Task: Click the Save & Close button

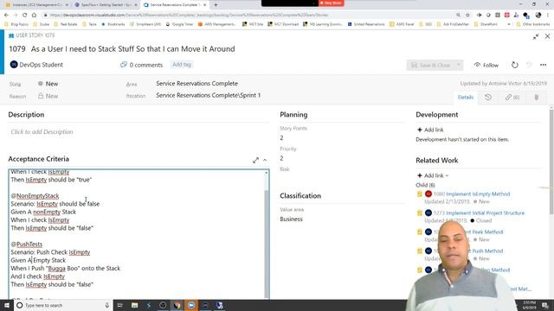Action: point(431,66)
